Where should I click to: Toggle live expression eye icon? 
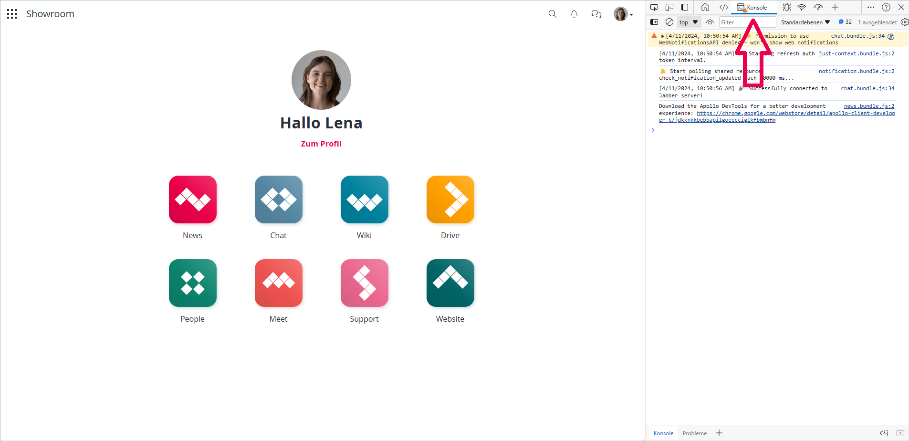[710, 22]
